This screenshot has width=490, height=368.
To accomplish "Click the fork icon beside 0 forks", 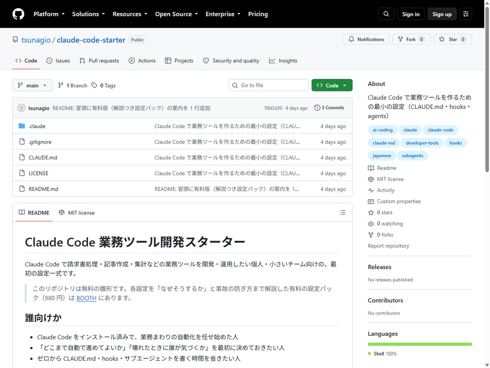I will 371,235.
